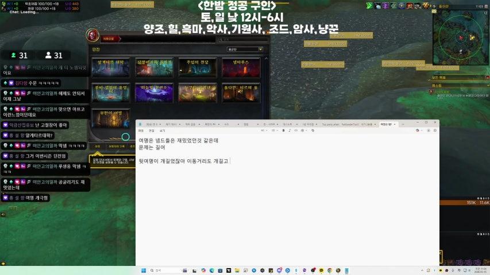490x275 pixels.
Task: Open the purple dungeon thumbnail in second row
Action: (154, 93)
